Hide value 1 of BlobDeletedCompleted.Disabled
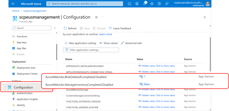Image resolution: width=229 pixels, height=111 pixels. (142, 77)
